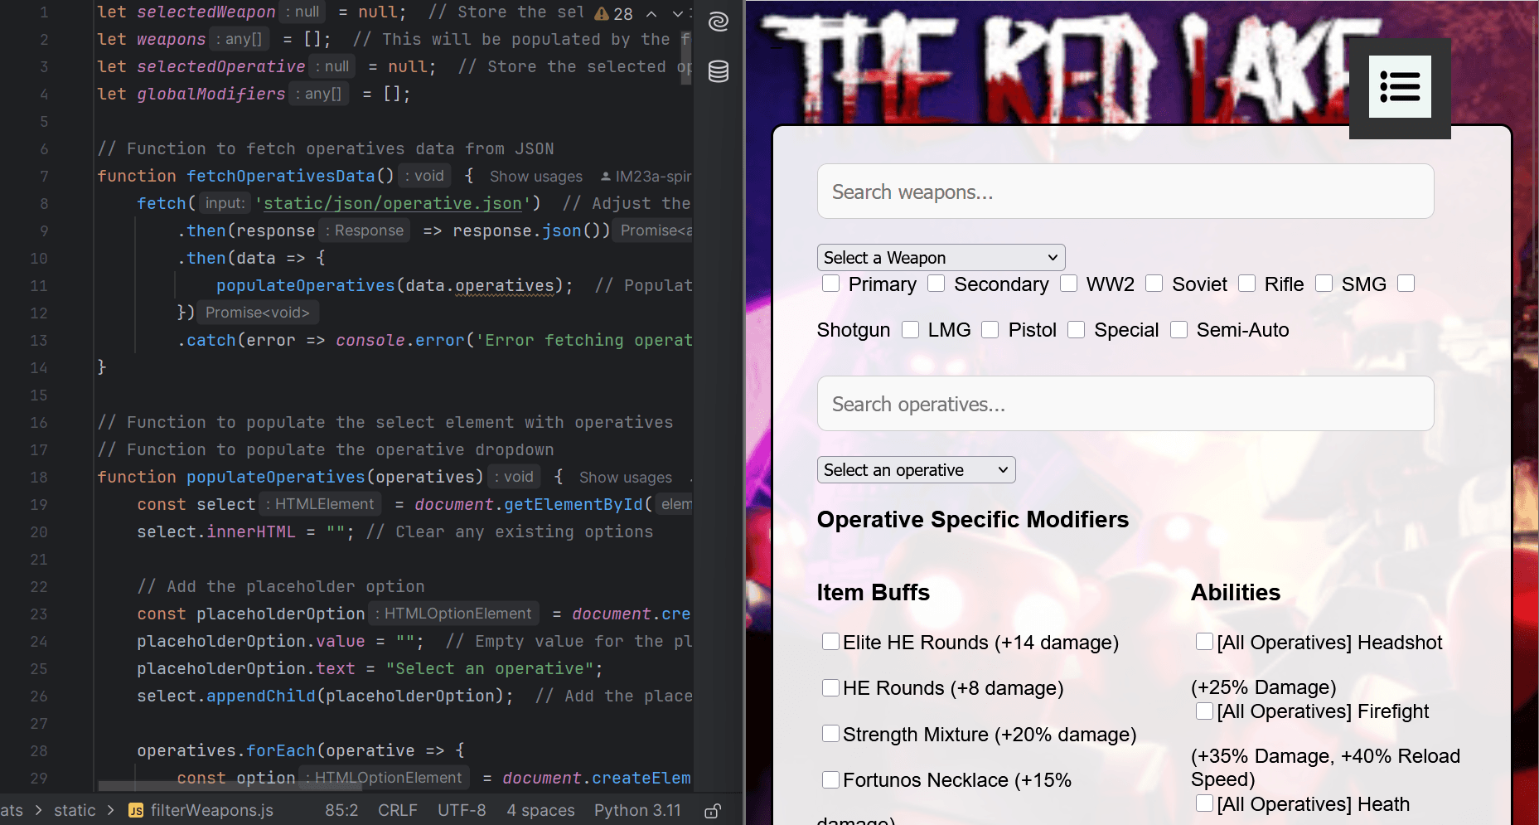
Task: Focus the Search weapons input field
Action: pos(1125,192)
